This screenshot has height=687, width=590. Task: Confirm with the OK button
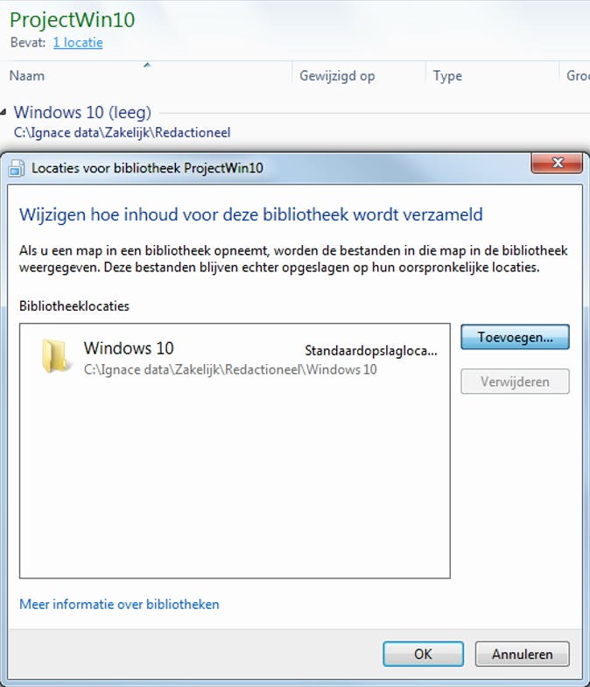click(423, 654)
